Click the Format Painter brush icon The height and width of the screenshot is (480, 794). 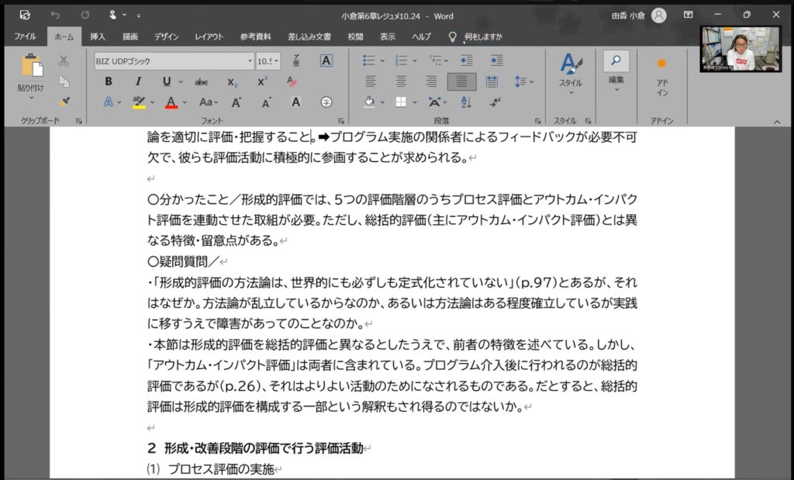pos(64,102)
